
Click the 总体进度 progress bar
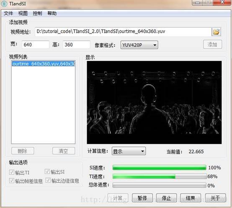[x=159, y=185]
